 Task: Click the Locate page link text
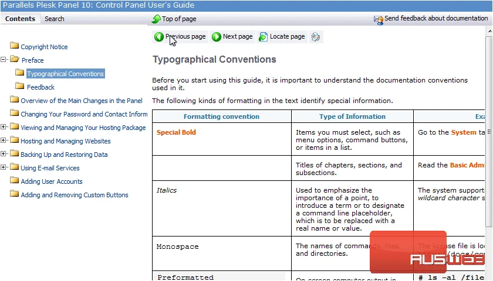click(x=287, y=37)
